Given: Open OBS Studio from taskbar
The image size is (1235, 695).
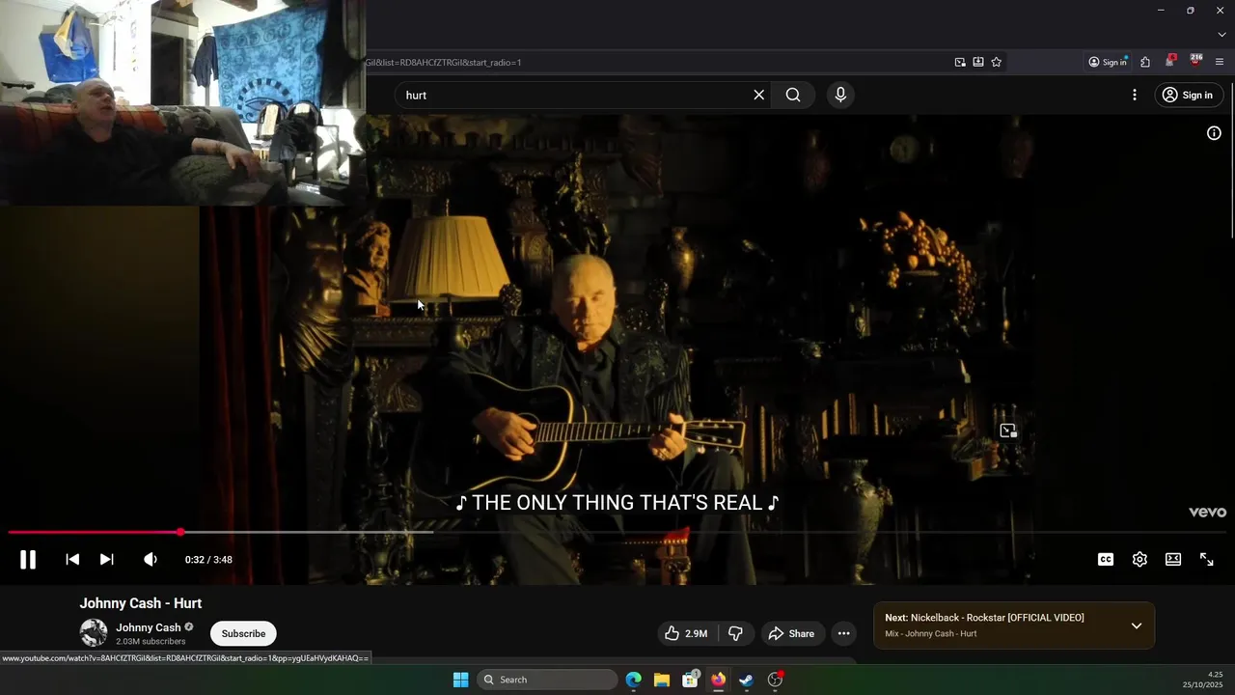Looking at the screenshot, I should (775, 680).
